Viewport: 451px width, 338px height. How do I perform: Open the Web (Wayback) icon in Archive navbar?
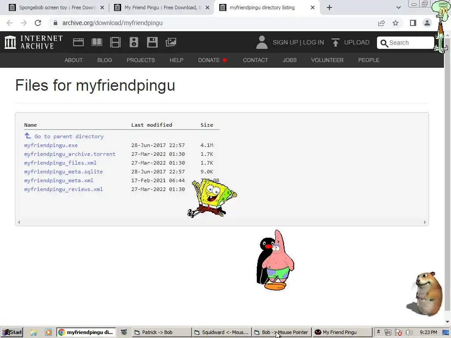[x=78, y=42]
